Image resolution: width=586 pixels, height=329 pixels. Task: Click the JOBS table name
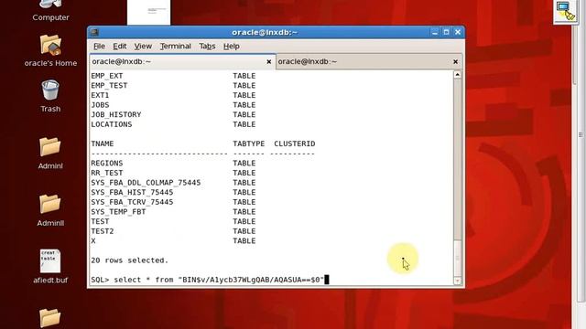100,105
